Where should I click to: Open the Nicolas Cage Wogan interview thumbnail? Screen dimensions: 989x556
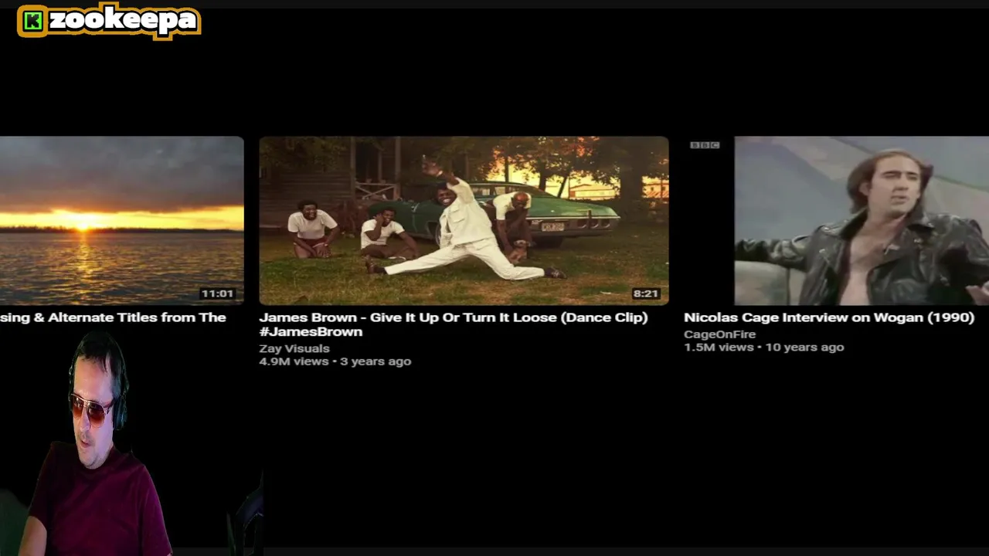(836, 221)
